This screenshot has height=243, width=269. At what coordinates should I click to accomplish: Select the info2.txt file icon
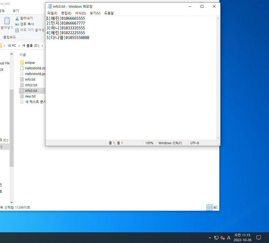22,85
